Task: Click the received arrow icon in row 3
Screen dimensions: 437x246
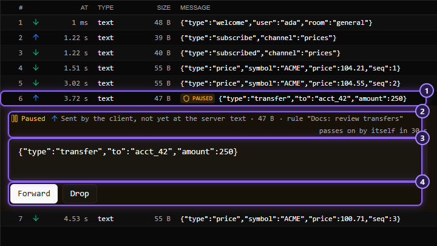Action: point(36,53)
